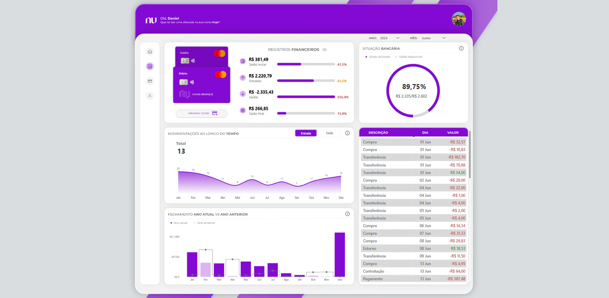The image size is (609, 298).
Task: Click the Entradas 63,5% progress bar
Action: pyautogui.click(x=306, y=81)
